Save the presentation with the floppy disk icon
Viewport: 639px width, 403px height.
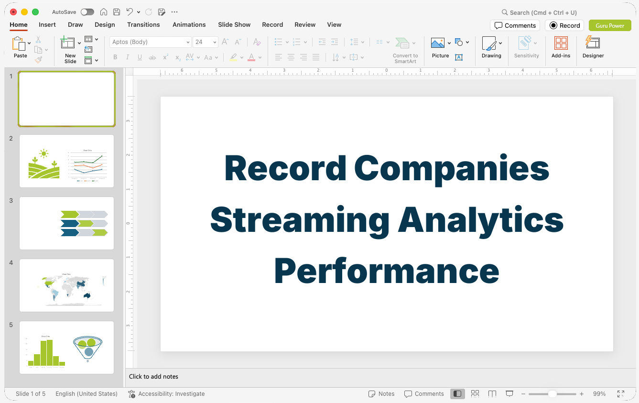pyautogui.click(x=117, y=12)
